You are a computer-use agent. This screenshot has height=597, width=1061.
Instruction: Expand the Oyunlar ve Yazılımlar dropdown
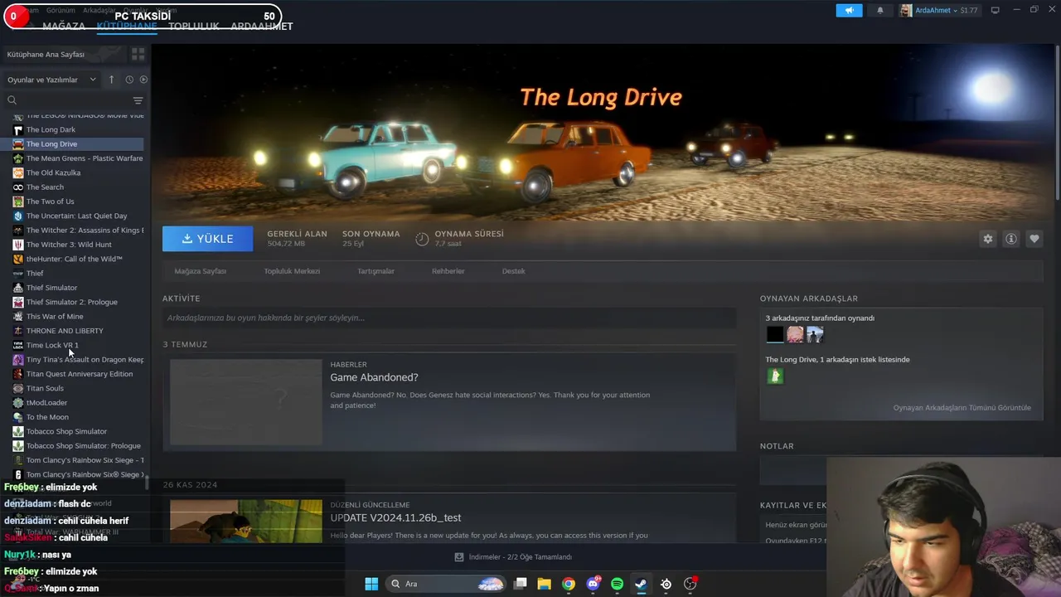click(x=51, y=80)
